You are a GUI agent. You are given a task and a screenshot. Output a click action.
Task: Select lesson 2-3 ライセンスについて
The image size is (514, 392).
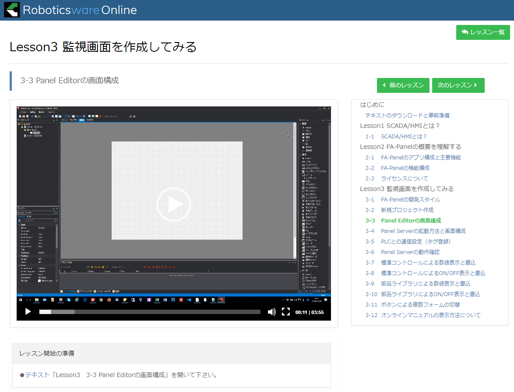397,179
